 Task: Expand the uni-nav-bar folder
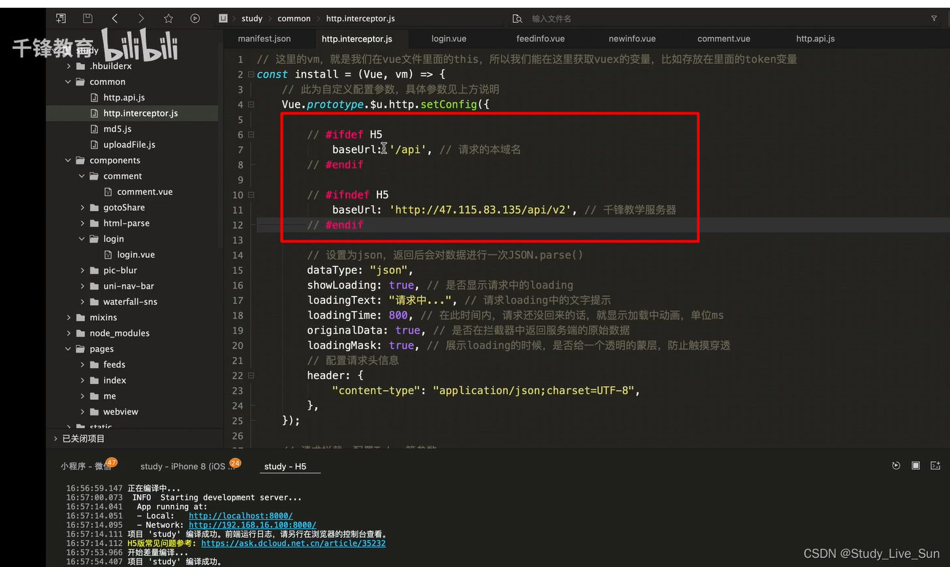82,285
